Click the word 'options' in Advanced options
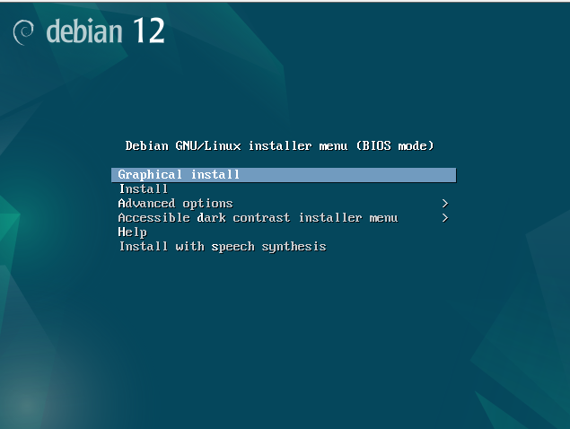Screen dimensions: 570x429 [x=207, y=204]
